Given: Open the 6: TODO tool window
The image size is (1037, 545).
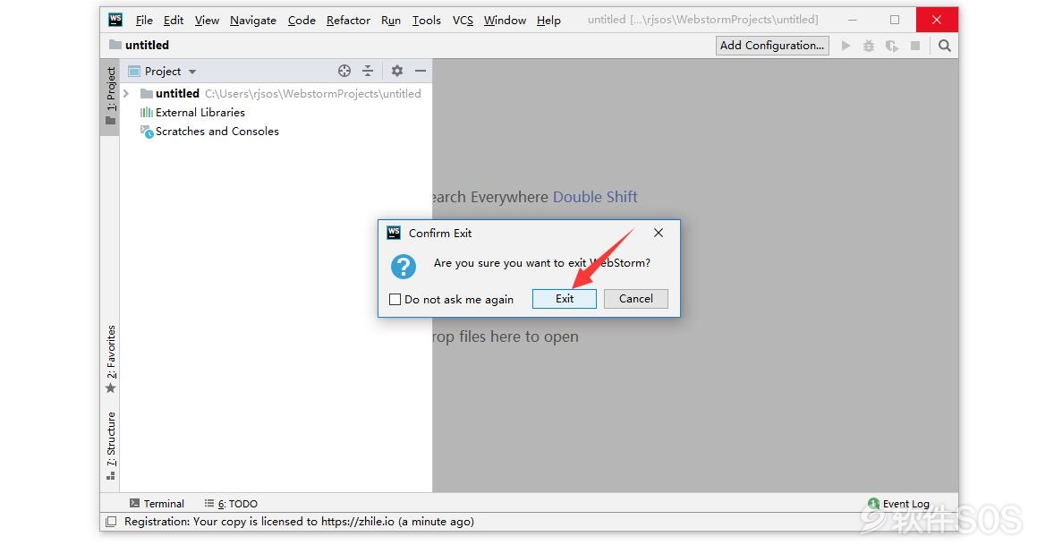Looking at the screenshot, I should 231,504.
